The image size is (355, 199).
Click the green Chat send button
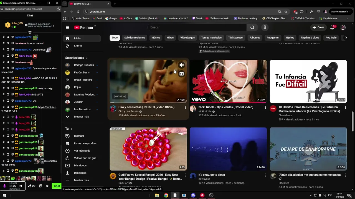pos(57,186)
